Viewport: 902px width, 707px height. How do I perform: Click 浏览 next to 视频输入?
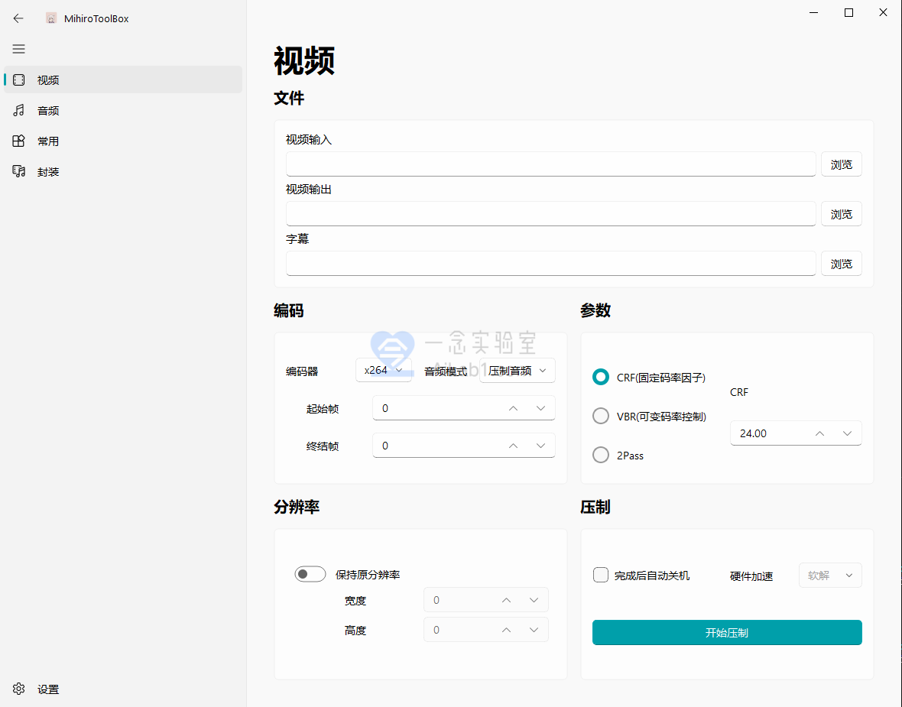coord(841,164)
